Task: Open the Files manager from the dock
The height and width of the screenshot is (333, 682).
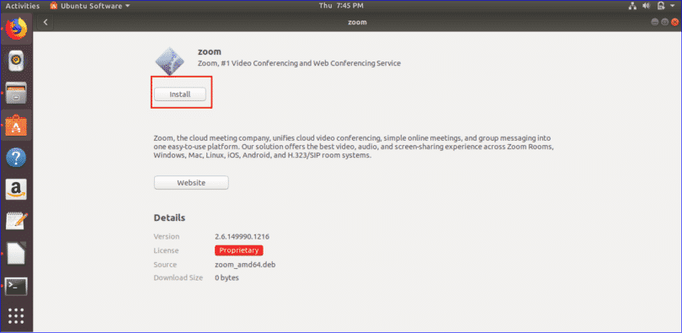Action: 17,93
